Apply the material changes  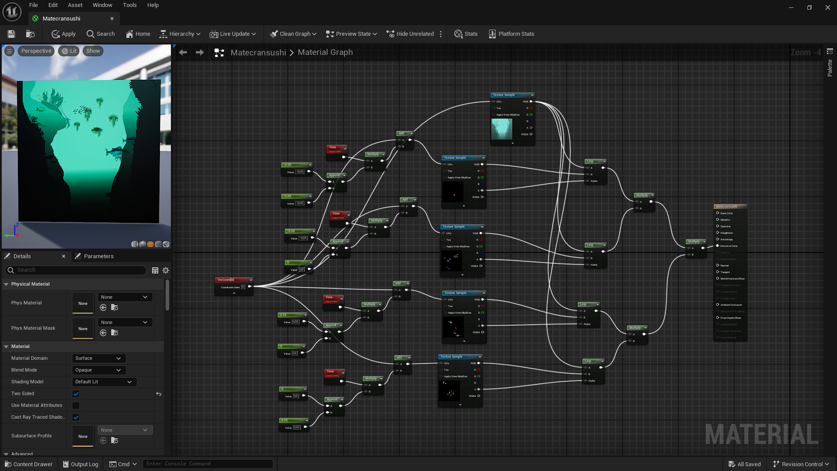[x=64, y=34]
